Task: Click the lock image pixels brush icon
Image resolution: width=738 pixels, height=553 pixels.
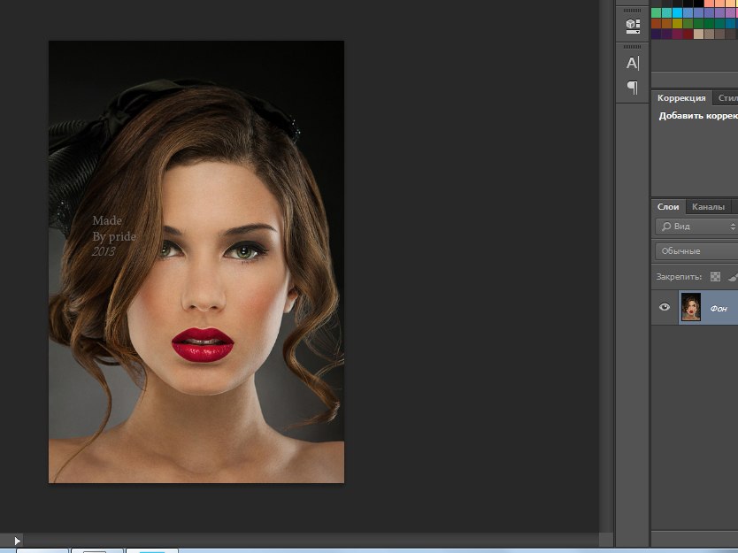Action: (x=733, y=277)
